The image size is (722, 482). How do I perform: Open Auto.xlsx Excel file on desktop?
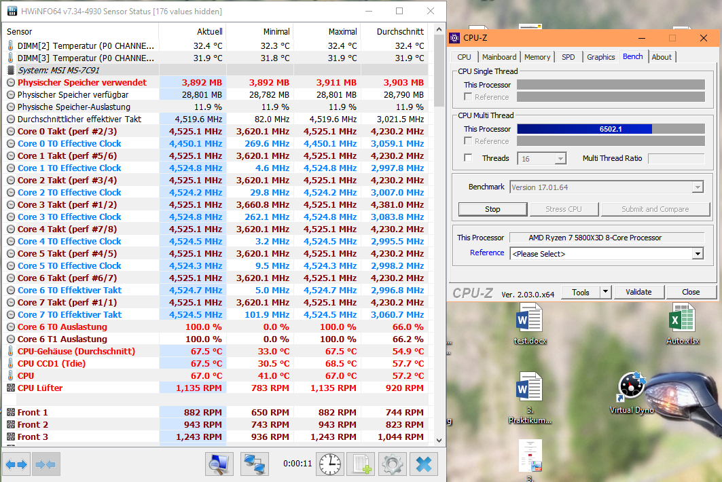[683, 323]
